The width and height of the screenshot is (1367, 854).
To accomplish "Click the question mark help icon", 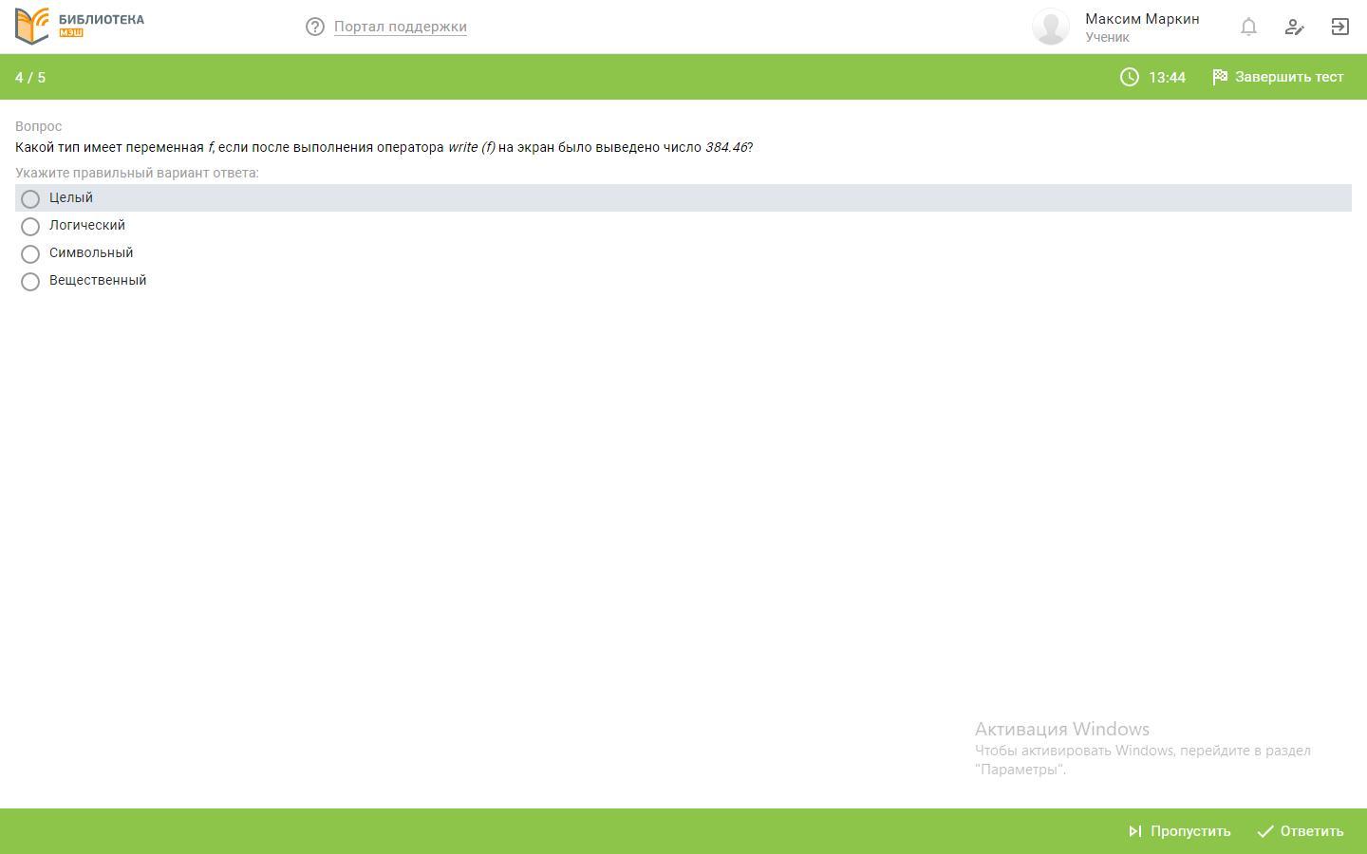I will (x=315, y=27).
